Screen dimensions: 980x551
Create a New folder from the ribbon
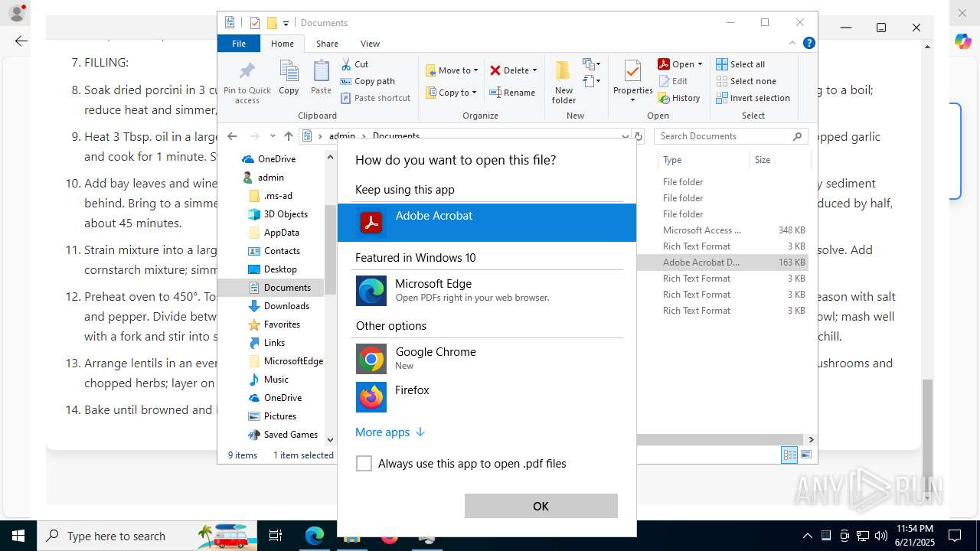coord(563,82)
